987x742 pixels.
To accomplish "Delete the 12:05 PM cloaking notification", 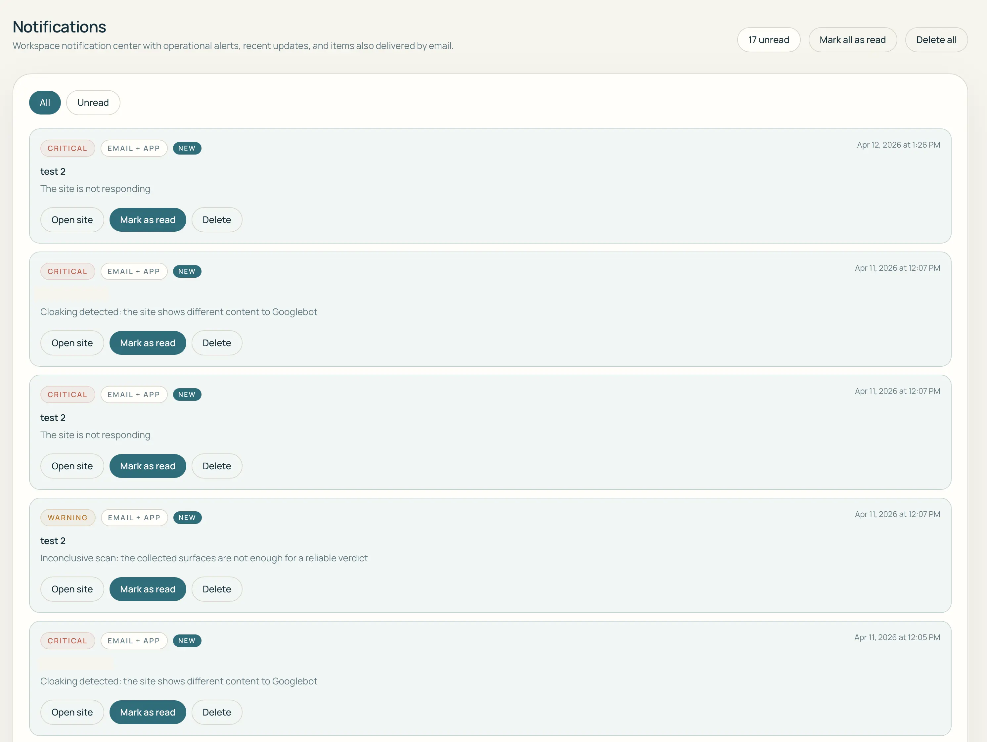I will tap(217, 713).
